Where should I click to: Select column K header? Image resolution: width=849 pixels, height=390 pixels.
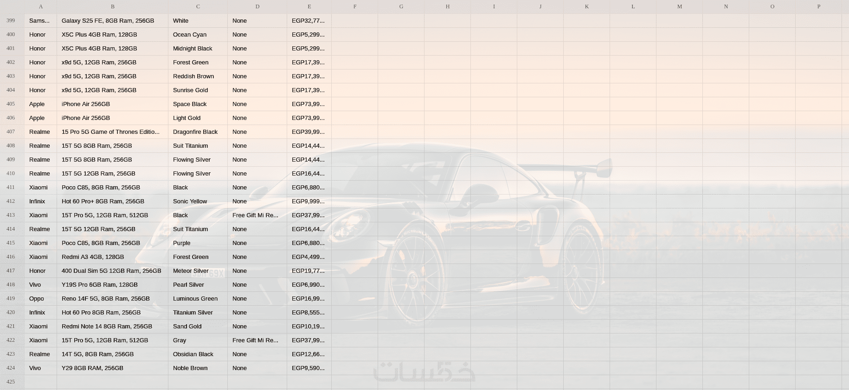click(587, 6)
